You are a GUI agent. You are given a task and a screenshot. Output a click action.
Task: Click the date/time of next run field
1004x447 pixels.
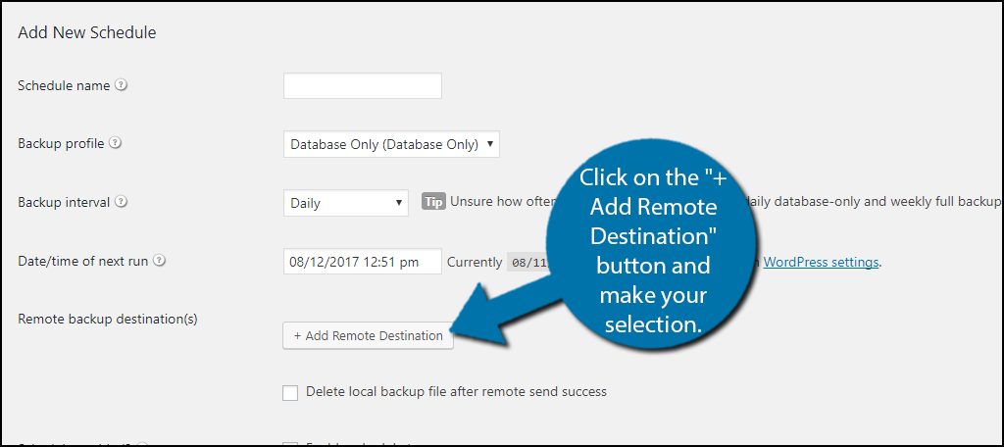[363, 262]
